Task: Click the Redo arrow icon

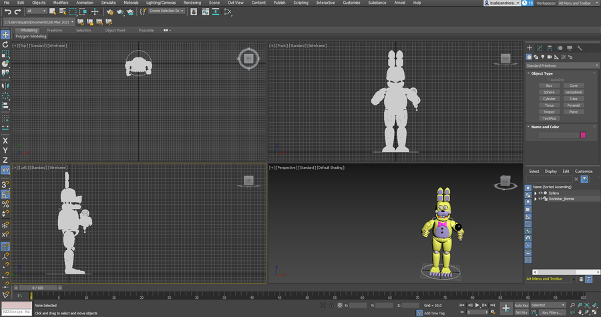Action: (17, 12)
